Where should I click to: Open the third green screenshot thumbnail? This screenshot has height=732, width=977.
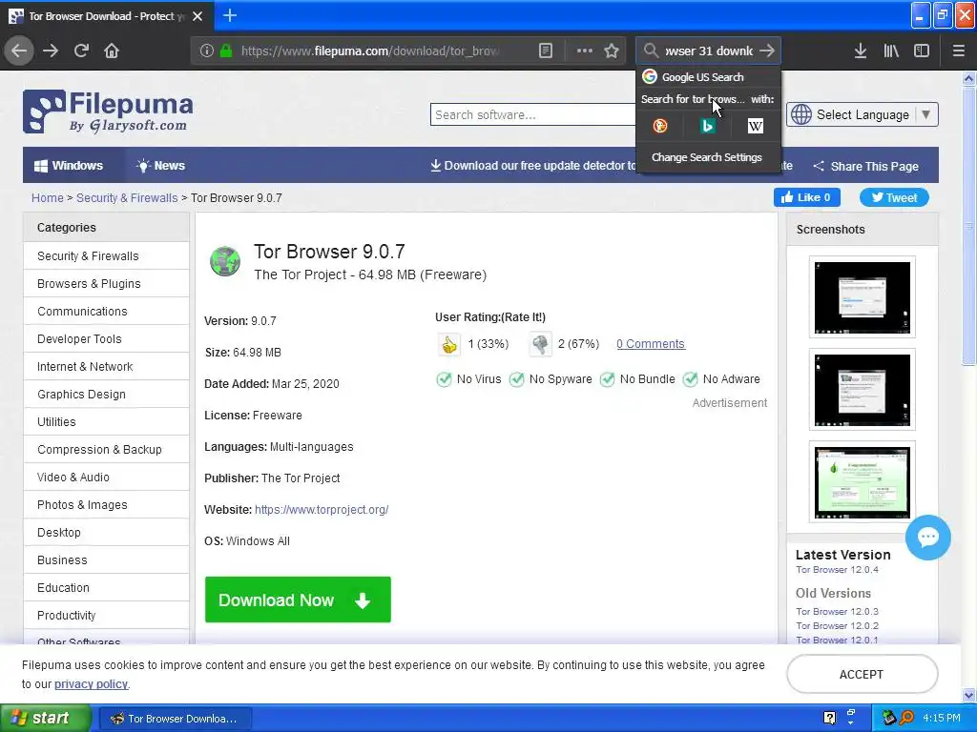tap(862, 481)
